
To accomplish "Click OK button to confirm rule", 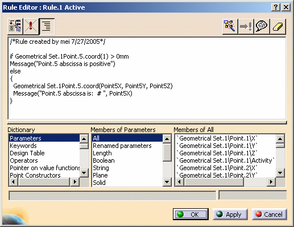I will [191, 214].
